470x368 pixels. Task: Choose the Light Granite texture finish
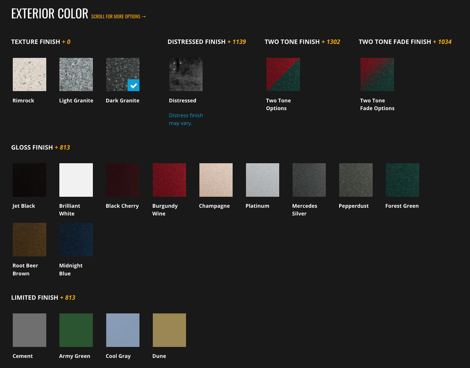(76, 74)
